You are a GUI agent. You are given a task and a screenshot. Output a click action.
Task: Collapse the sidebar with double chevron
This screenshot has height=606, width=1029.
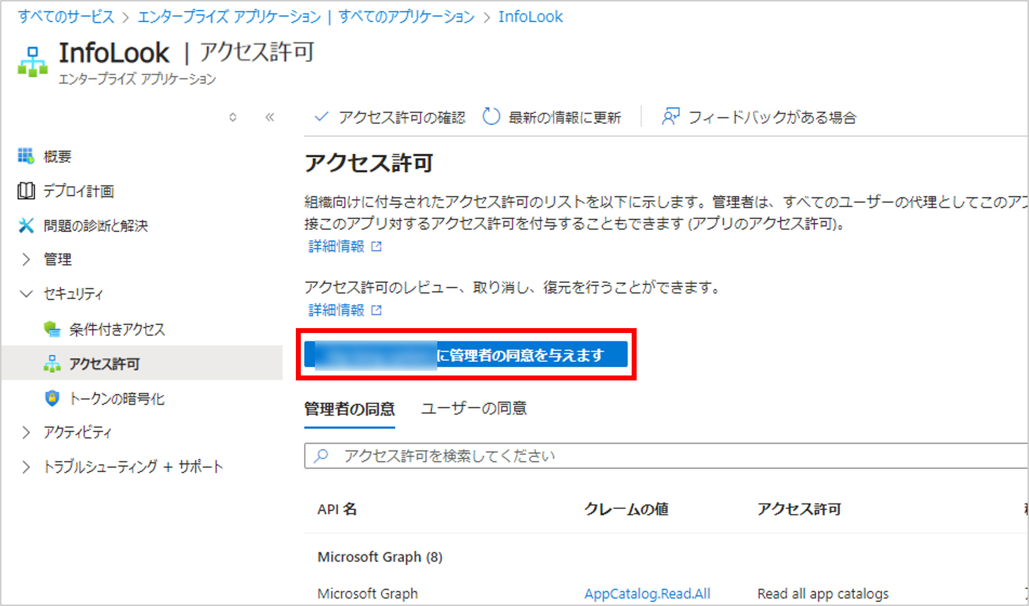(269, 117)
